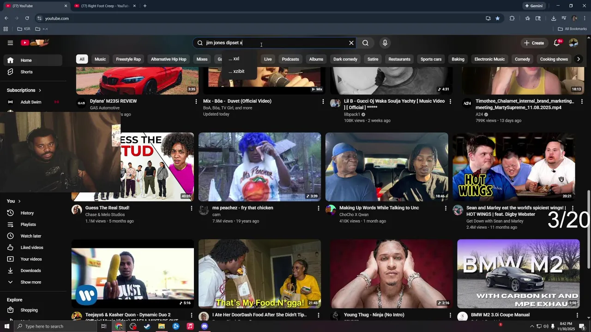Click the magnifier search button
This screenshot has width=591, height=332.
click(x=365, y=43)
